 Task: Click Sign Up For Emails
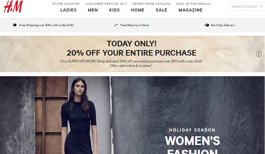tap(193, 4)
